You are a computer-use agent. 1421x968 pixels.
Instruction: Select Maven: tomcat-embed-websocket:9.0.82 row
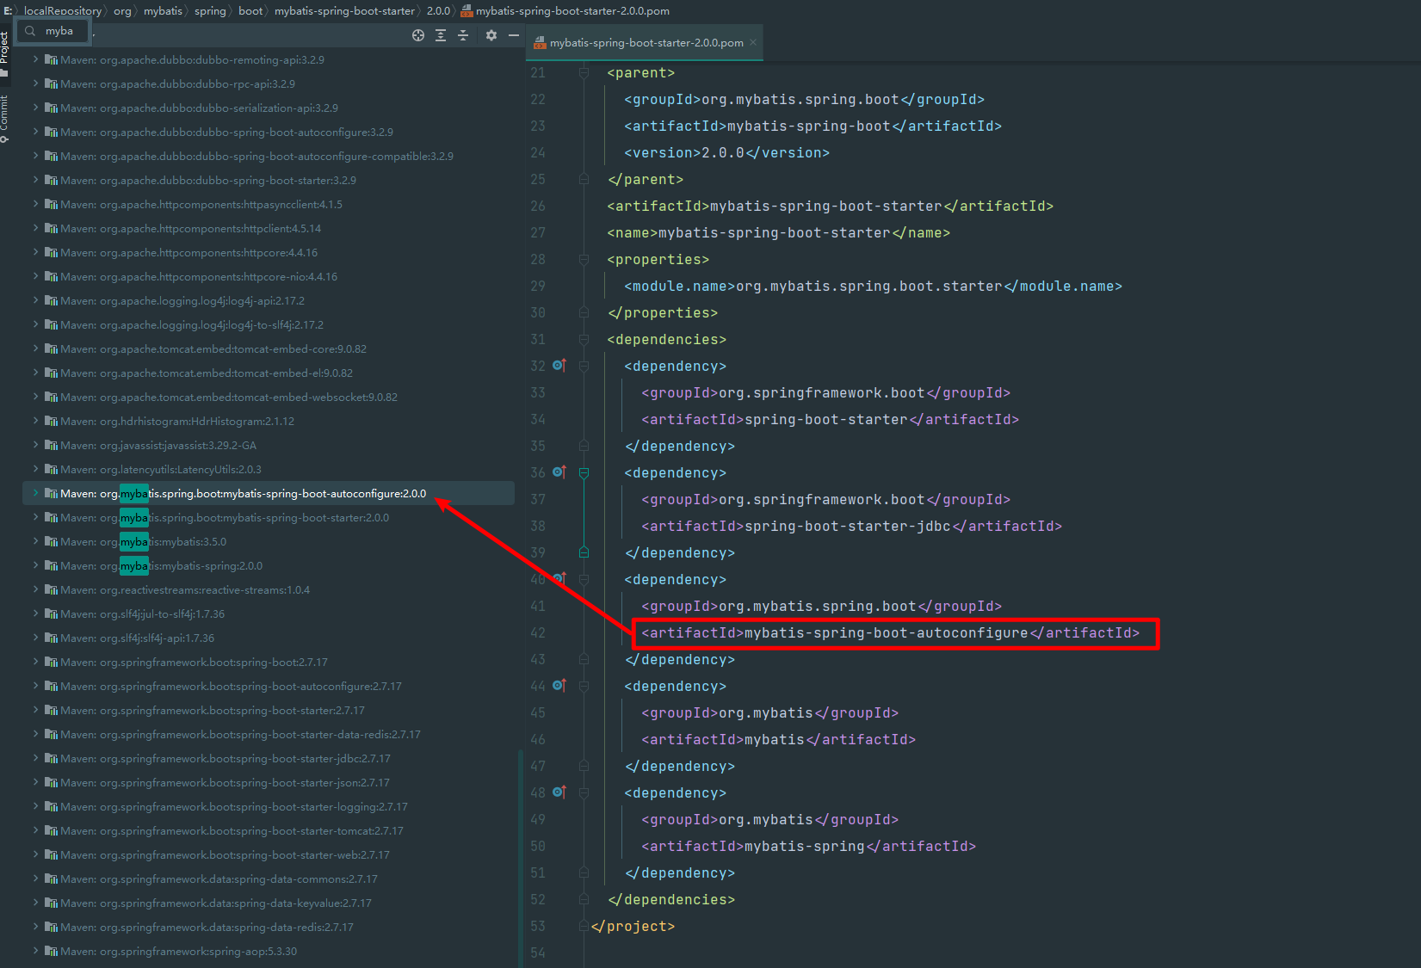(x=269, y=398)
